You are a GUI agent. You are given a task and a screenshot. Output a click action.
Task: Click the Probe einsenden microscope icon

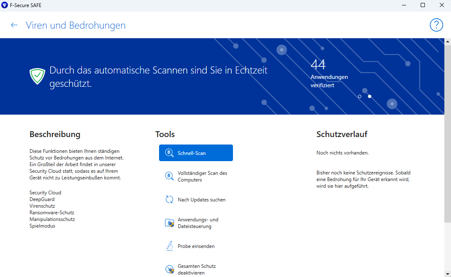(x=169, y=246)
